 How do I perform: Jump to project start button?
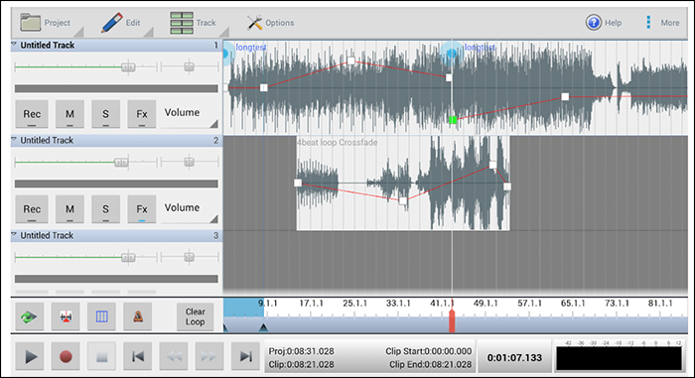pyautogui.click(x=138, y=356)
